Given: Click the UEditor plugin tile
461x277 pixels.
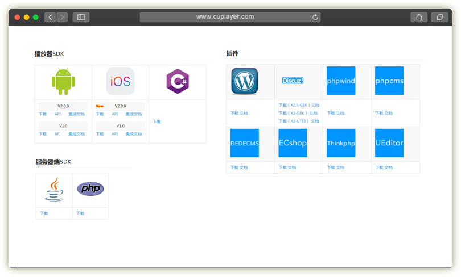Looking at the screenshot, I should (x=389, y=143).
